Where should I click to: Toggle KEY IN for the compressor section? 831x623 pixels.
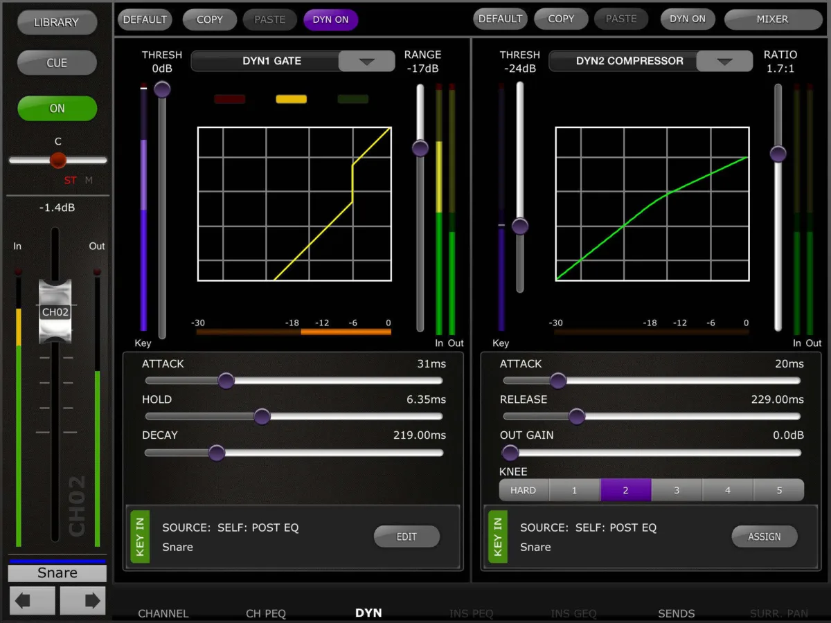(498, 536)
